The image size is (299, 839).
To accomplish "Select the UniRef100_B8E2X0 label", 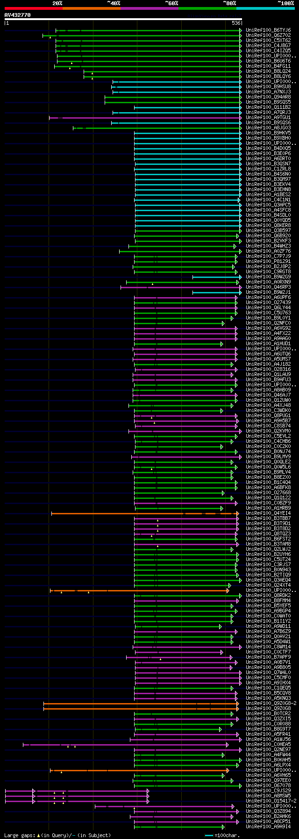I will (x=268, y=477).
